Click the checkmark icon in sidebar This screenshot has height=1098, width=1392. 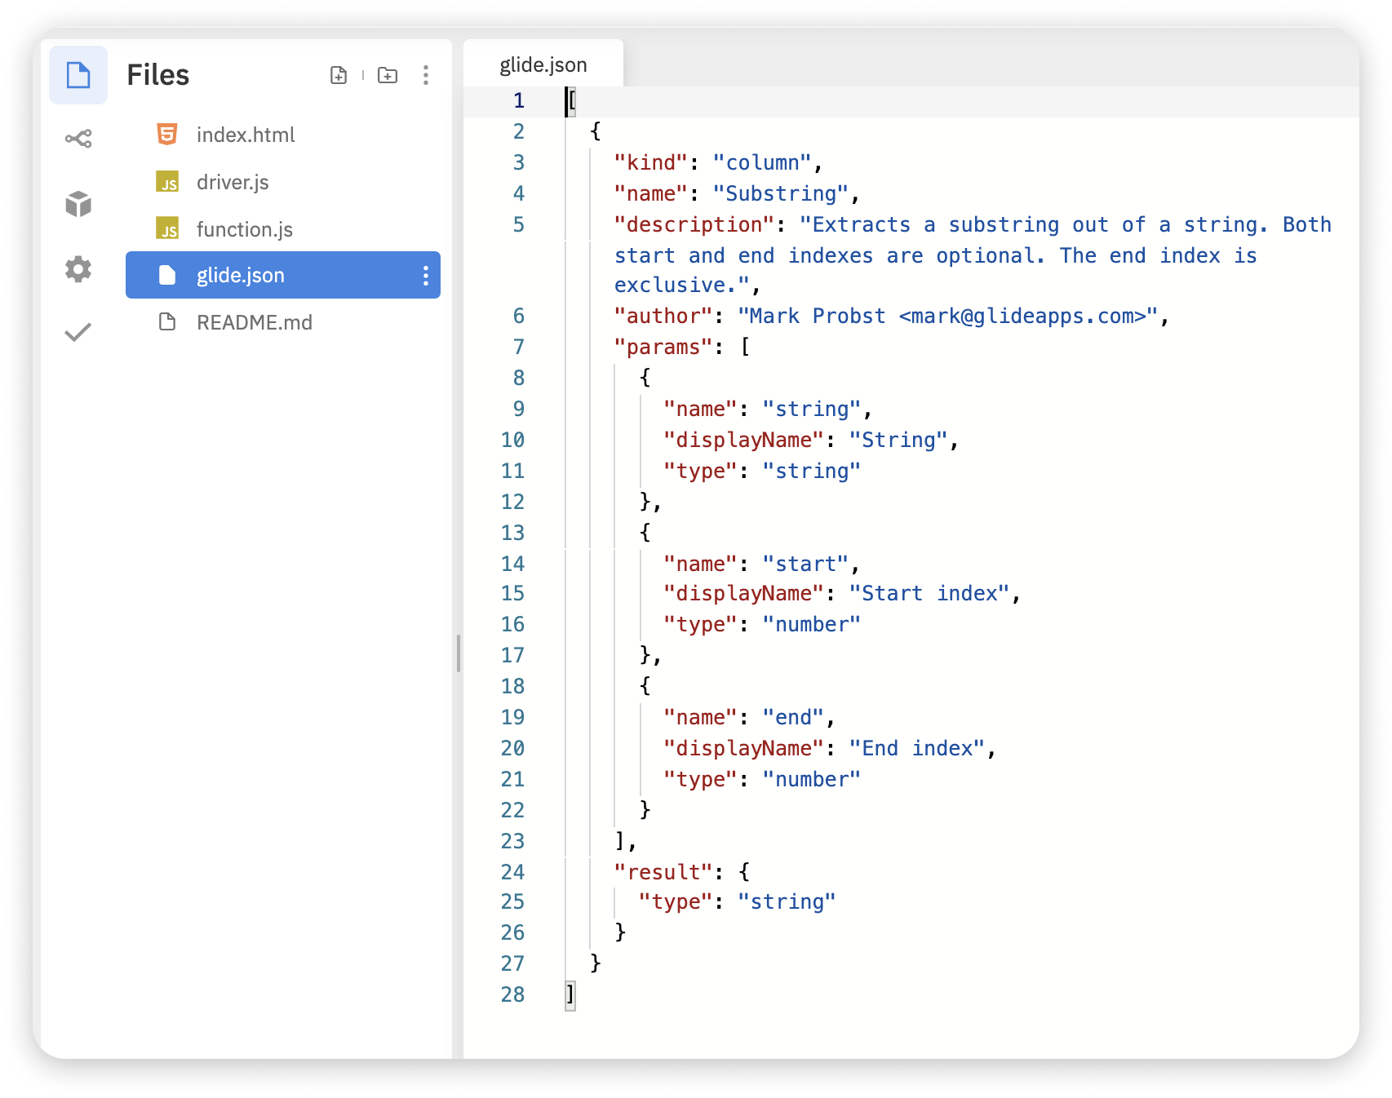point(78,332)
